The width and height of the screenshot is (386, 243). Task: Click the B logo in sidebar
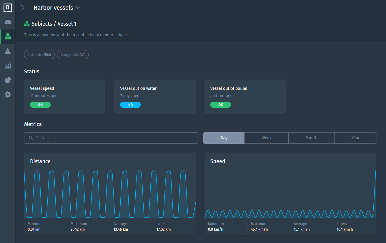point(8,8)
